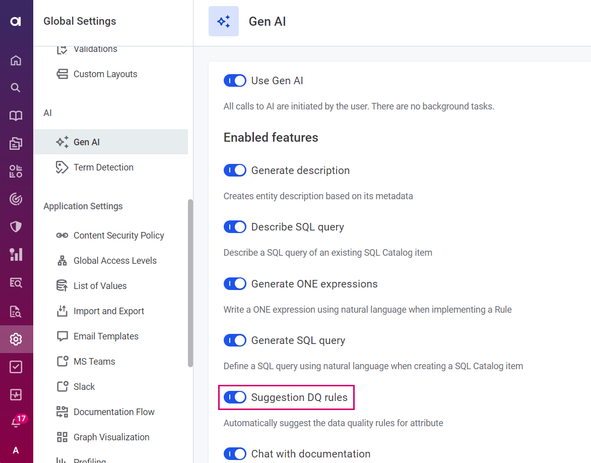Click the settings sidebar scrollbar
Image resolution: width=591 pixels, height=463 pixels.
pyautogui.click(x=190, y=282)
